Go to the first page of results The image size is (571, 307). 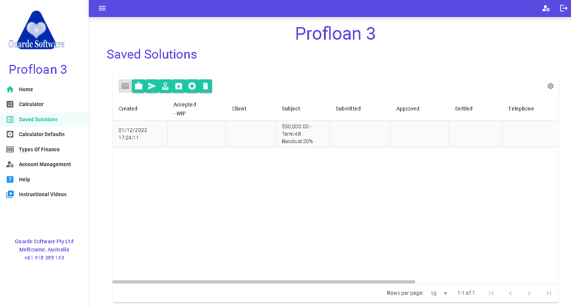point(491,293)
